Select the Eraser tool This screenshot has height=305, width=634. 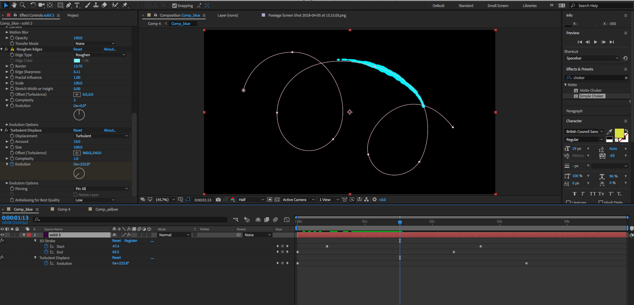pyautogui.click(x=104, y=5)
